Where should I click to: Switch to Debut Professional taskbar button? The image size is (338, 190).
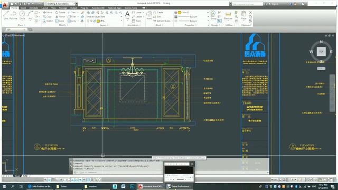click(179, 186)
